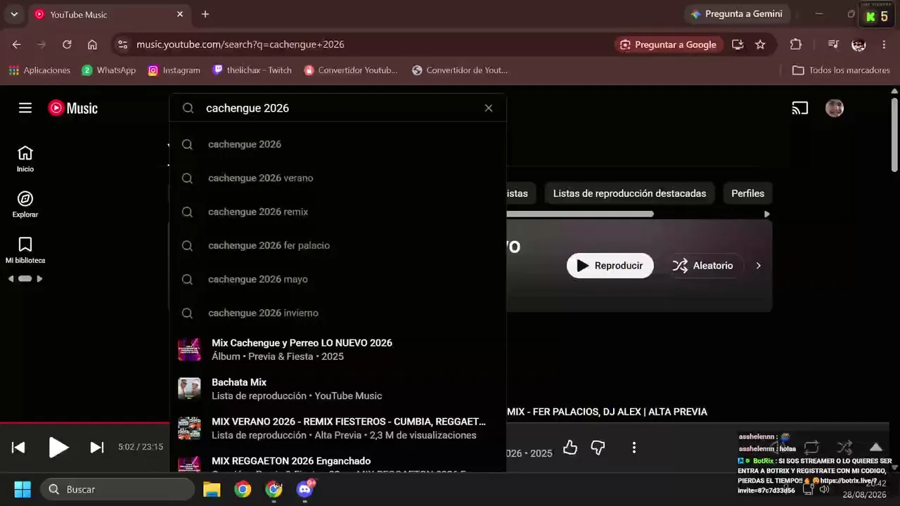Open a new browser tab
This screenshot has width=900, height=506.
[x=205, y=14]
